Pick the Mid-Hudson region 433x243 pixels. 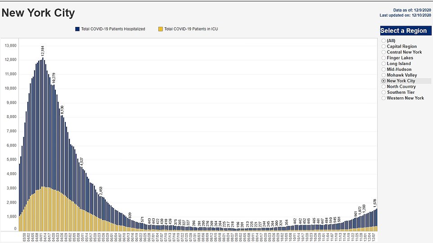(x=383, y=69)
